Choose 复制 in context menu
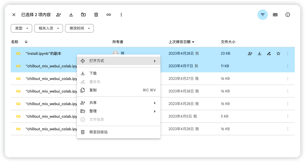This screenshot has width=305, height=162. [119, 90]
